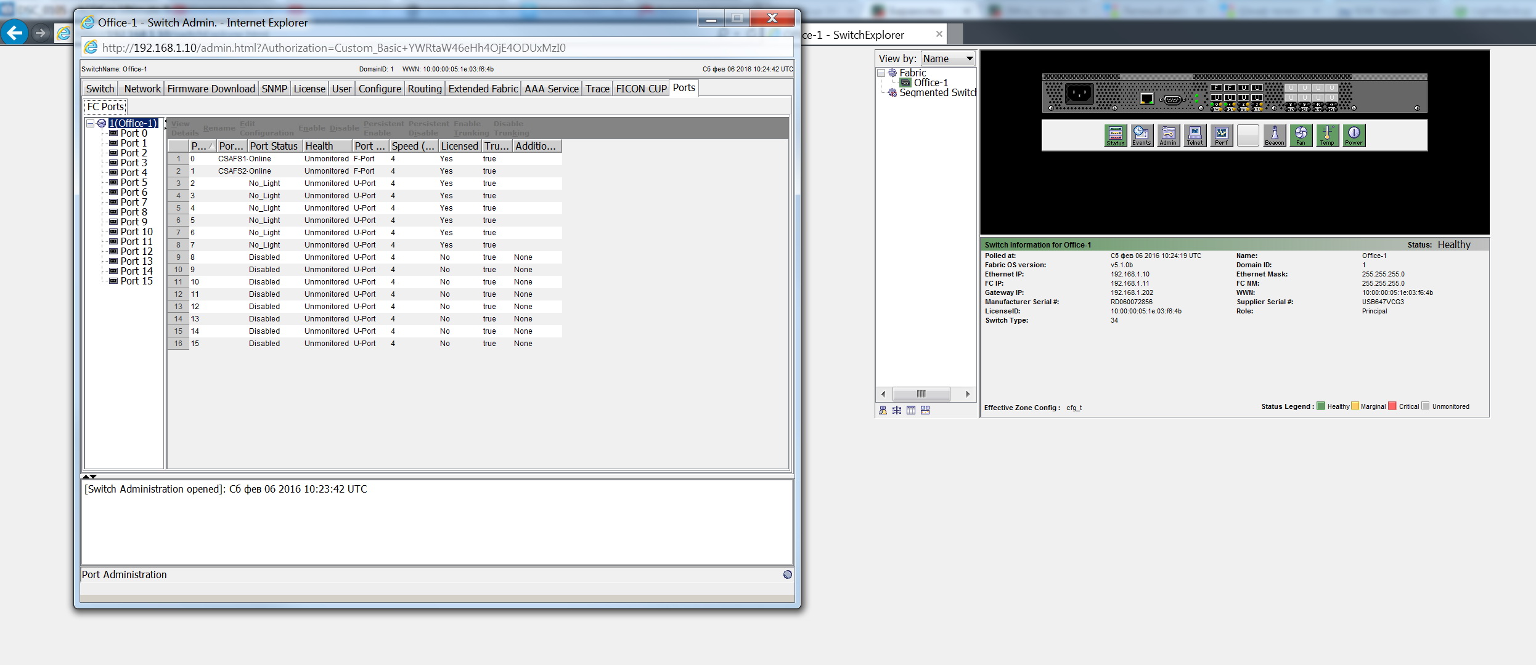Click the Fabric node icon in tree
The width and height of the screenshot is (1536, 665).
(x=892, y=73)
